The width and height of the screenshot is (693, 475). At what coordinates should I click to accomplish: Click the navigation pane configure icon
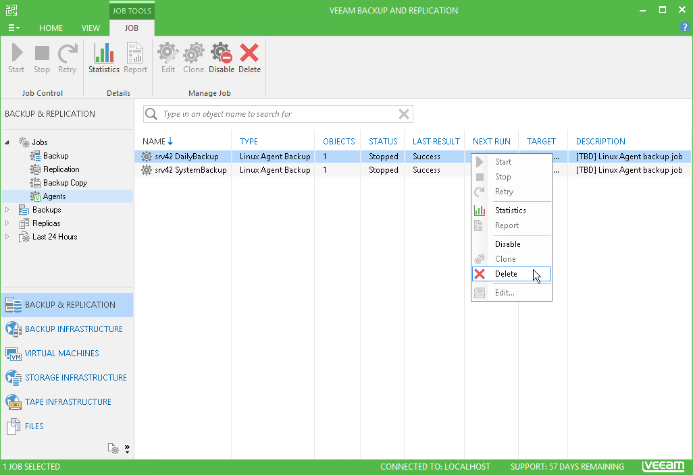pos(113,449)
